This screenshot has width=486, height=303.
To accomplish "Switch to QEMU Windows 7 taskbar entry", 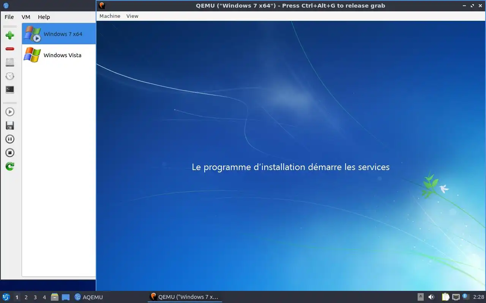I will point(185,297).
